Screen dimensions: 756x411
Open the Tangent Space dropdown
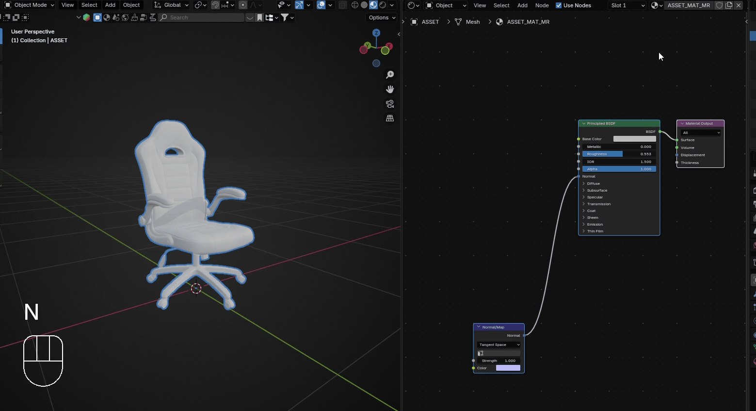coord(499,345)
